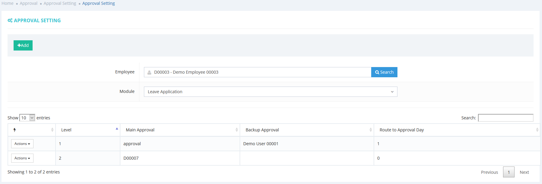This screenshot has height=184, width=542.
Task: Open the Approval breadcrumb link
Action: 29,3
